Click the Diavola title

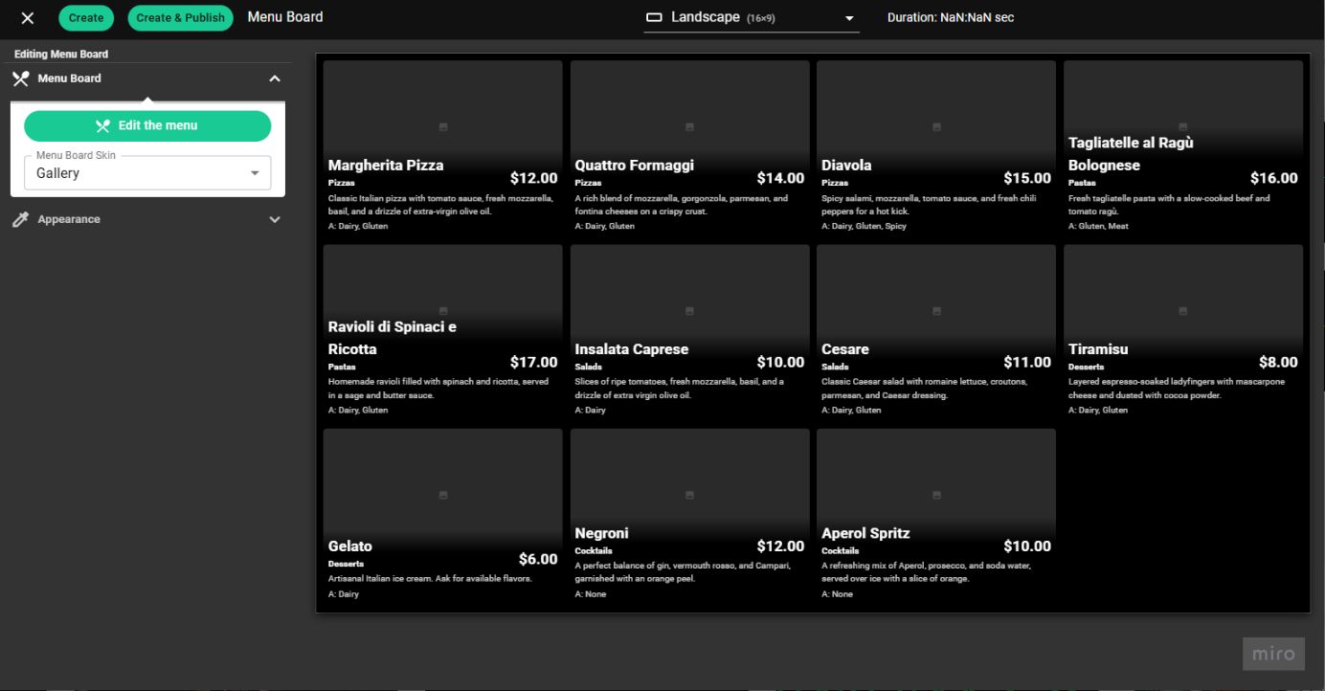846,166
